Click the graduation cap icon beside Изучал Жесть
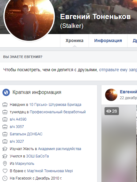 click(5, 149)
